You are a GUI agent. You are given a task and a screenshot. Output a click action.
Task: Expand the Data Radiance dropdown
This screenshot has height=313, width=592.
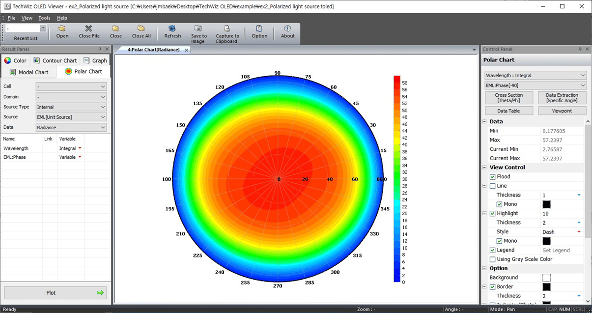click(x=71, y=127)
